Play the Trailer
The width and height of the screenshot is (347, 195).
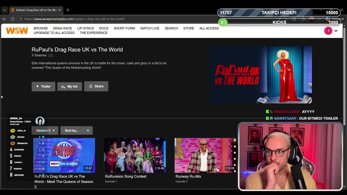point(43,86)
